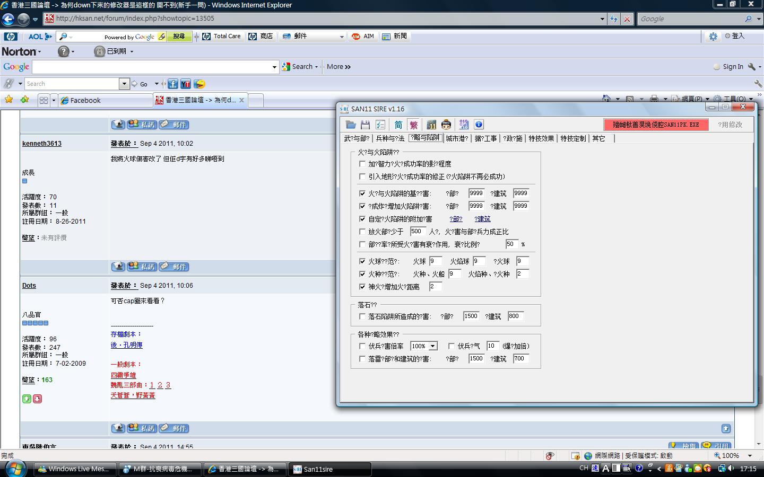
Task: Click the character face icon in SIRE toolbar
Action: coord(446,125)
